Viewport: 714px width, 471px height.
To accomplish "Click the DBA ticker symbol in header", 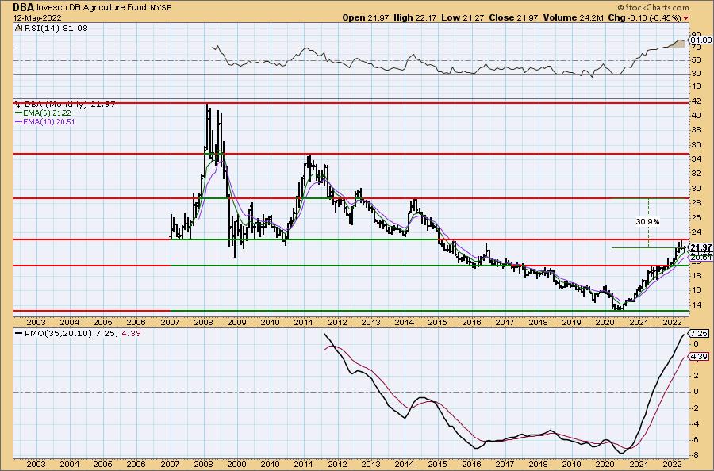I will (23, 7).
